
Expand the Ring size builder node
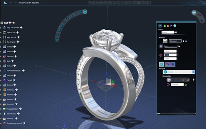click(1, 28)
